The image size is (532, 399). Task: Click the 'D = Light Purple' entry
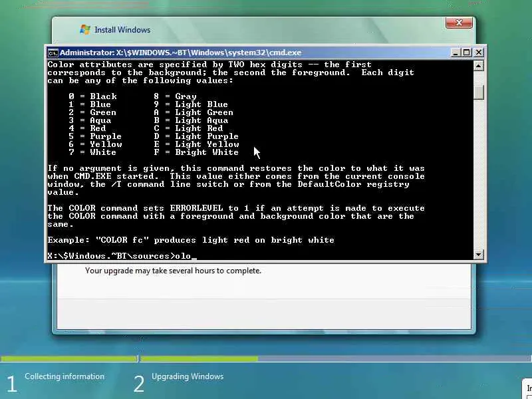coord(196,136)
